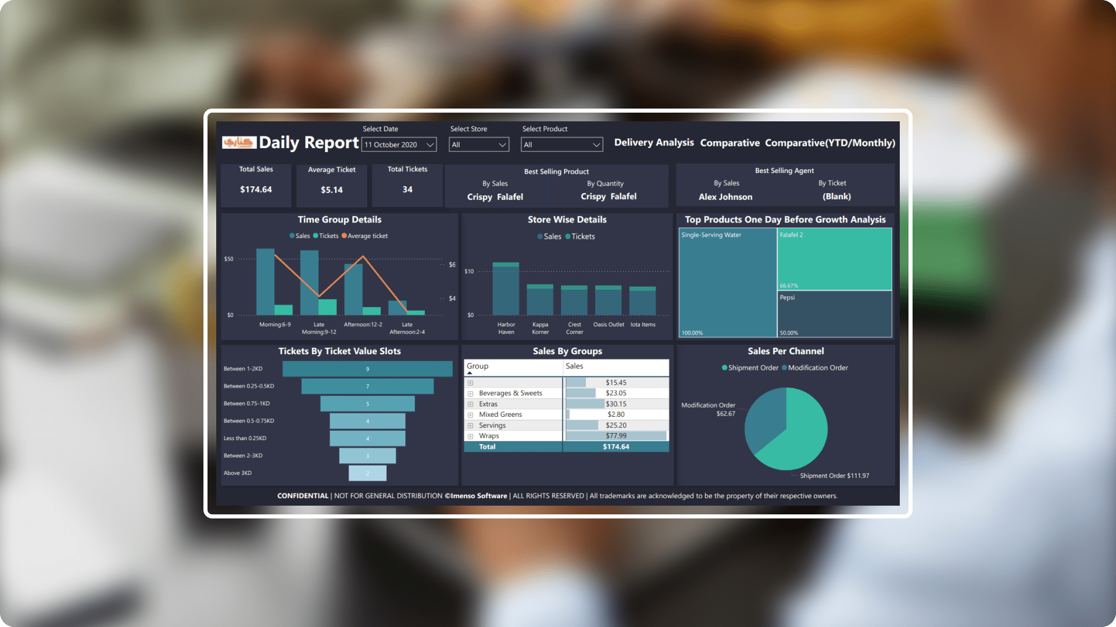This screenshot has height=627, width=1116.
Task: Click the Sales legend dot in Store Wise Details
Action: (539, 237)
